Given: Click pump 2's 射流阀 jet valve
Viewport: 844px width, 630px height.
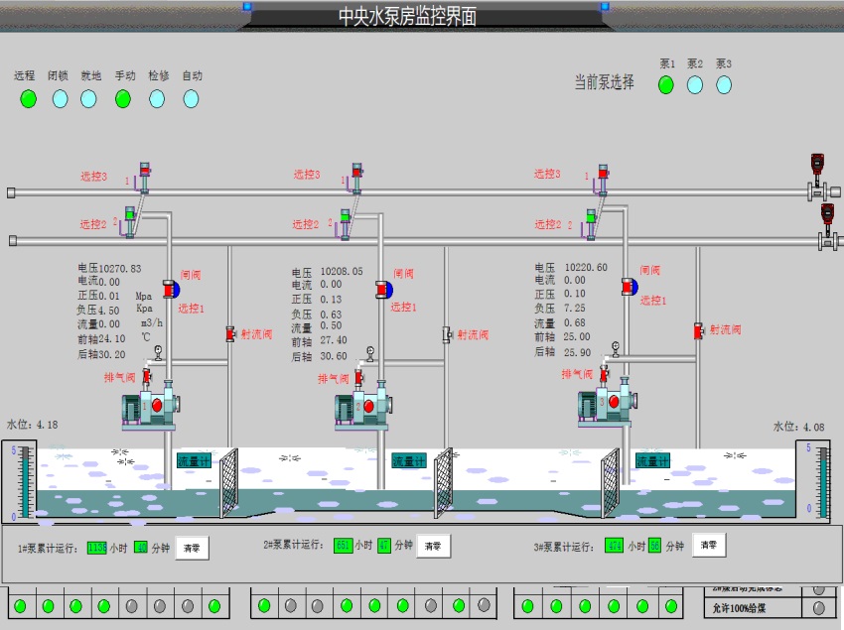Looking at the screenshot, I should click(x=446, y=335).
